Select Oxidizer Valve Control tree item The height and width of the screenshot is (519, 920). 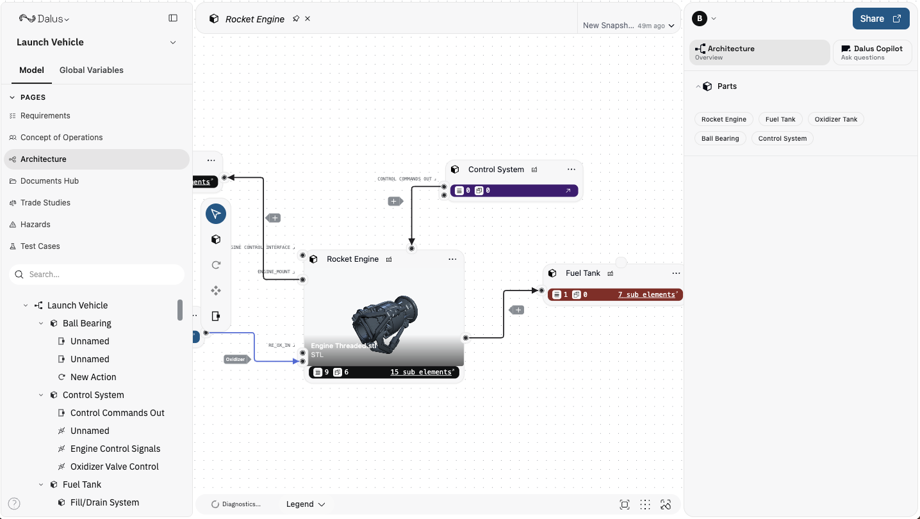coord(115,467)
